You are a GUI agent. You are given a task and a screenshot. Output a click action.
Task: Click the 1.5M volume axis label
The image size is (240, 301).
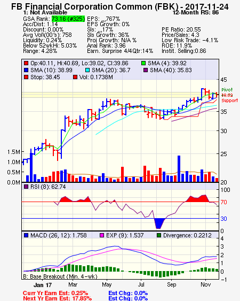(14, 152)
